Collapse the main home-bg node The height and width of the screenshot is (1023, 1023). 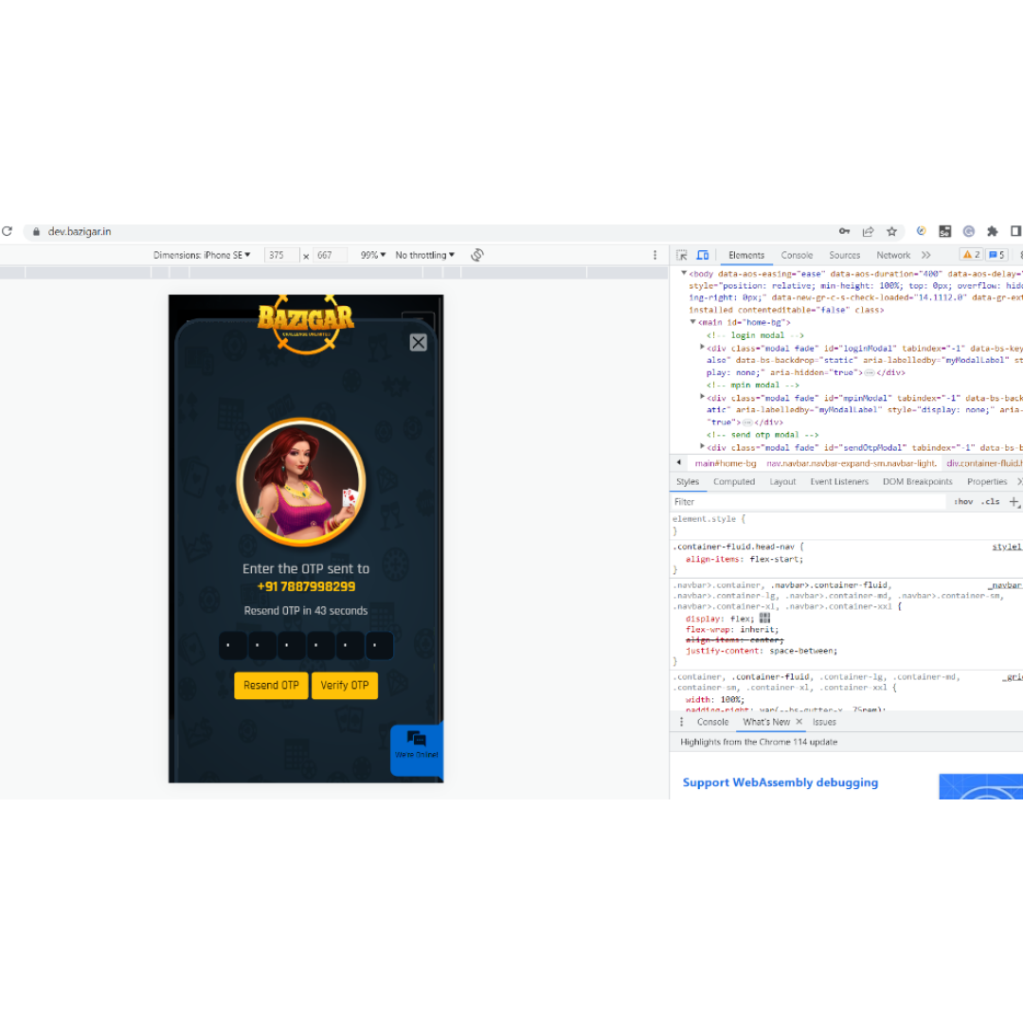692,322
